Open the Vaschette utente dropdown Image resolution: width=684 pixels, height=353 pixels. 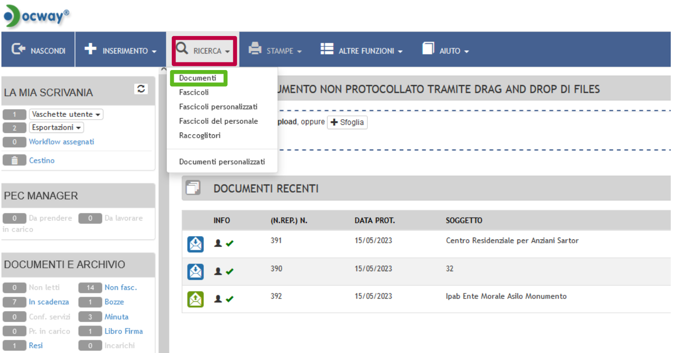66,115
